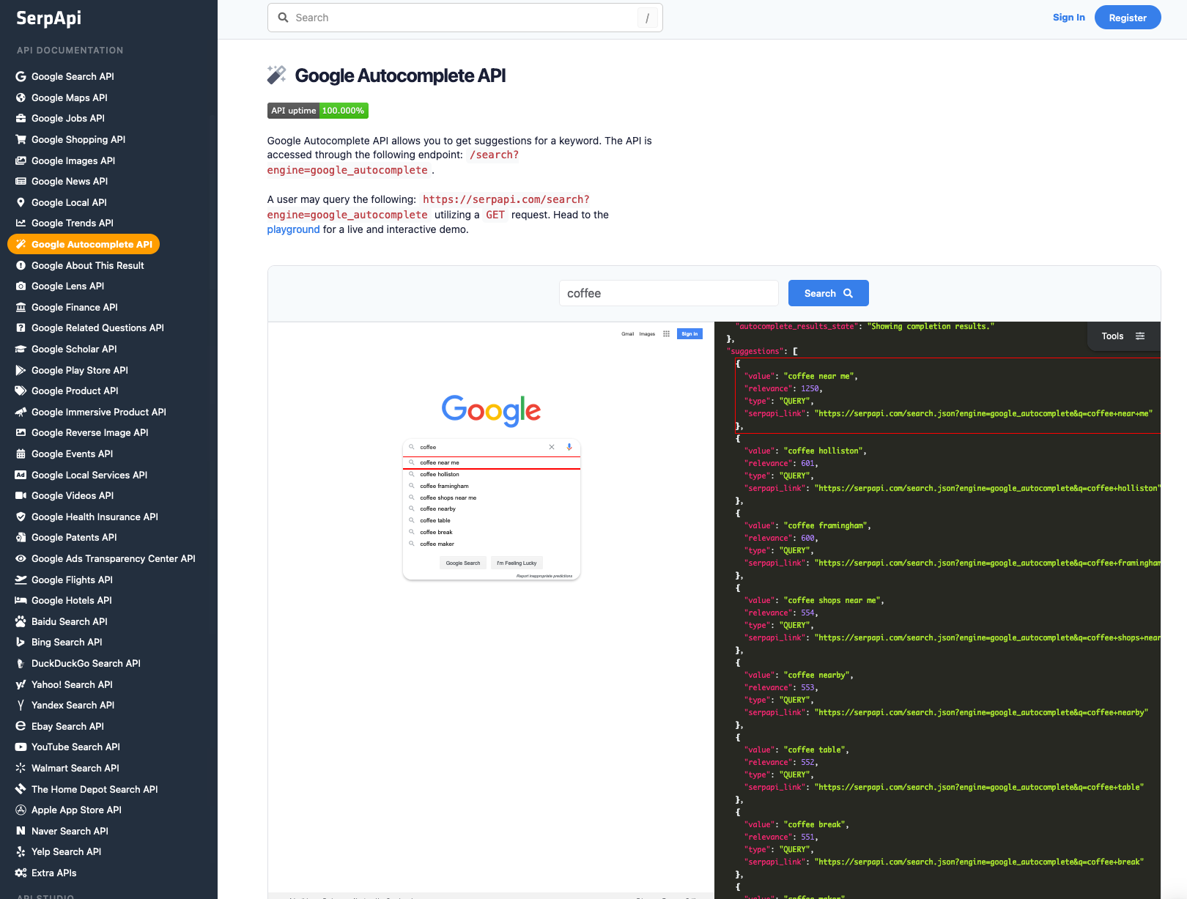
Task: Click the Google Local API pin icon
Action: click(x=21, y=202)
